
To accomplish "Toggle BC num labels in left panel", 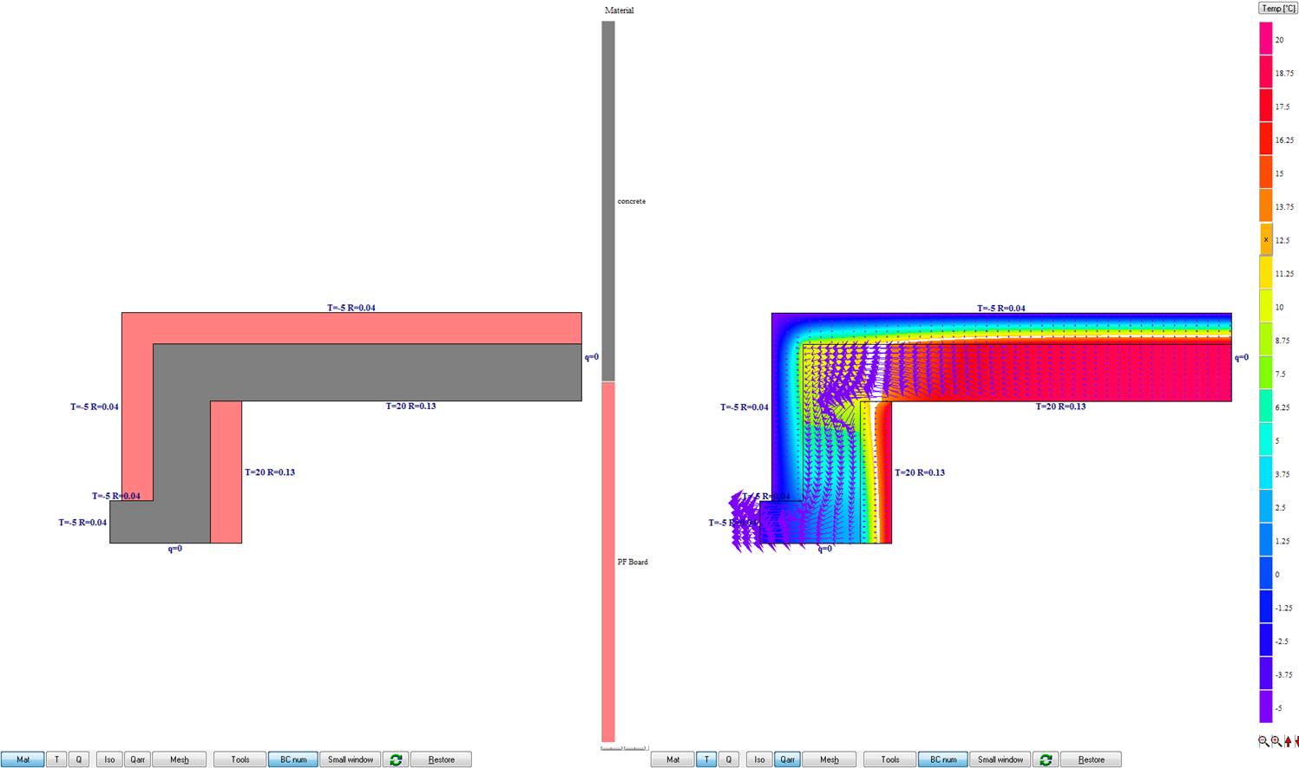I will pyautogui.click(x=293, y=759).
